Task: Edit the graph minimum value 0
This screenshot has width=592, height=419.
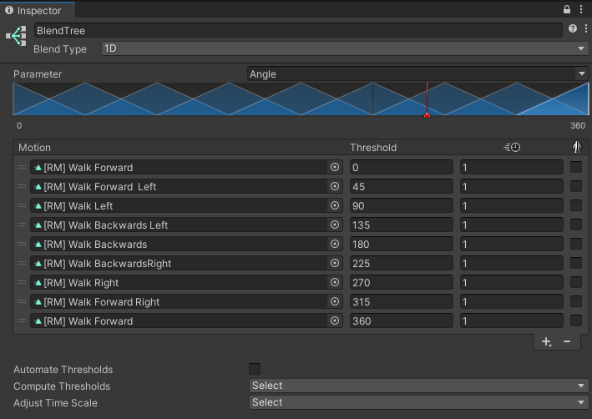Action: 19,125
